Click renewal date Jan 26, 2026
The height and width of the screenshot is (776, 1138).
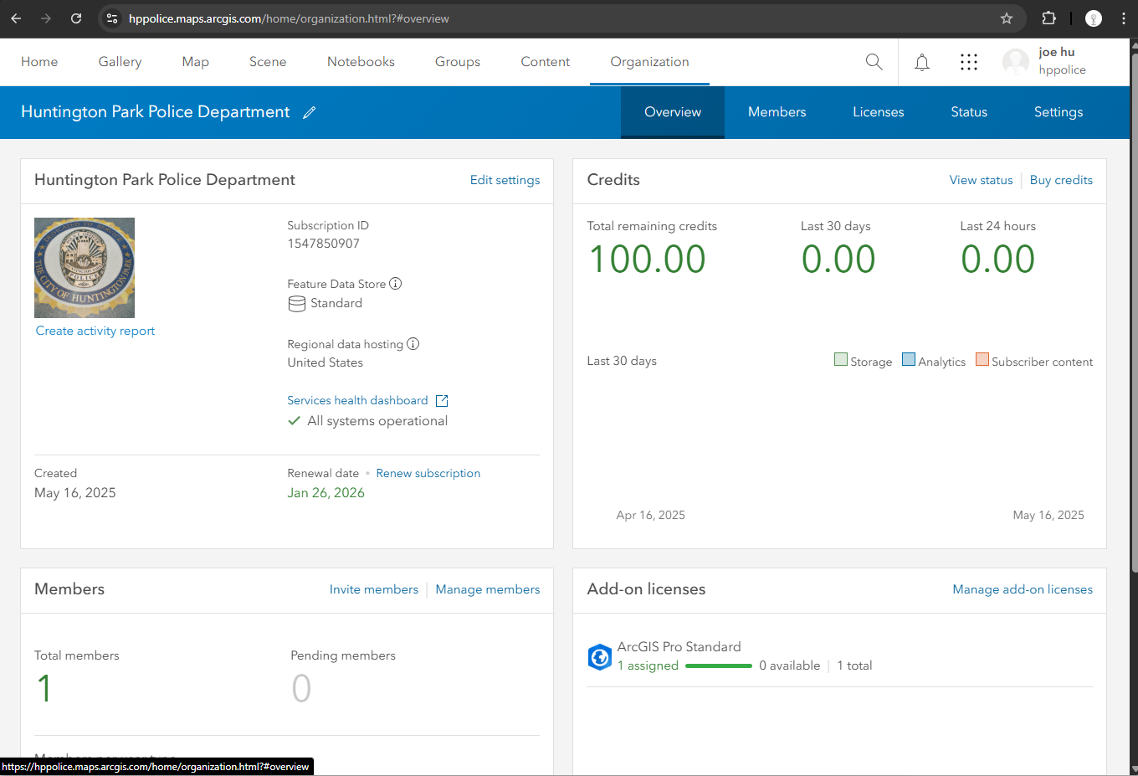coord(326,493)
